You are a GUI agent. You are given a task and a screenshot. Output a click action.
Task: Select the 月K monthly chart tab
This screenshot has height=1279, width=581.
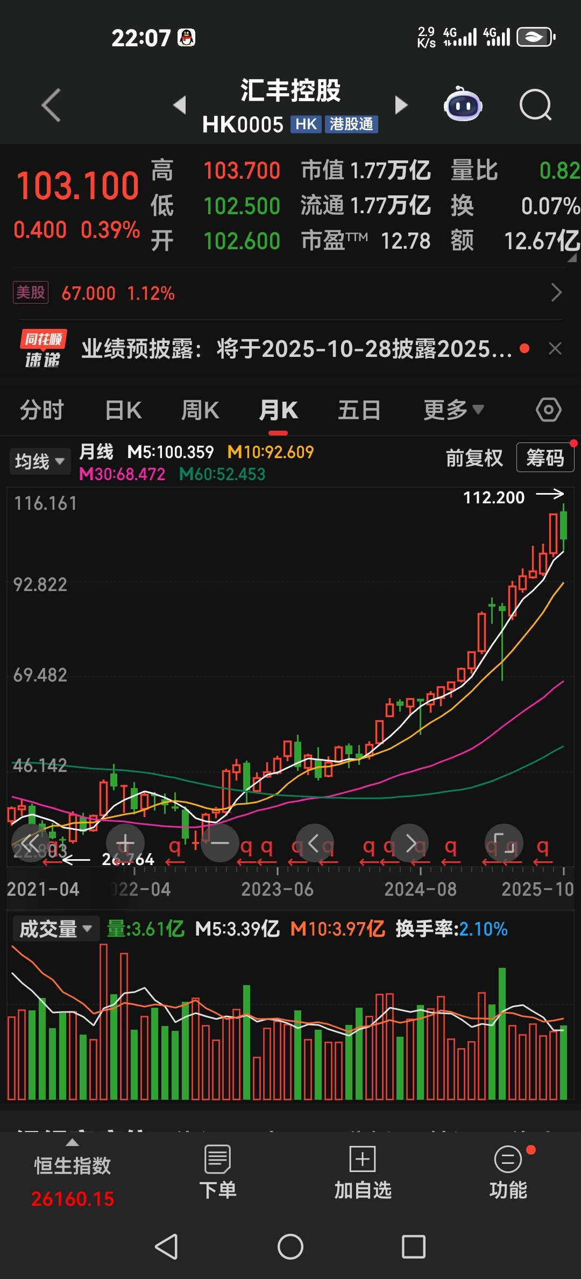point(278,410)
